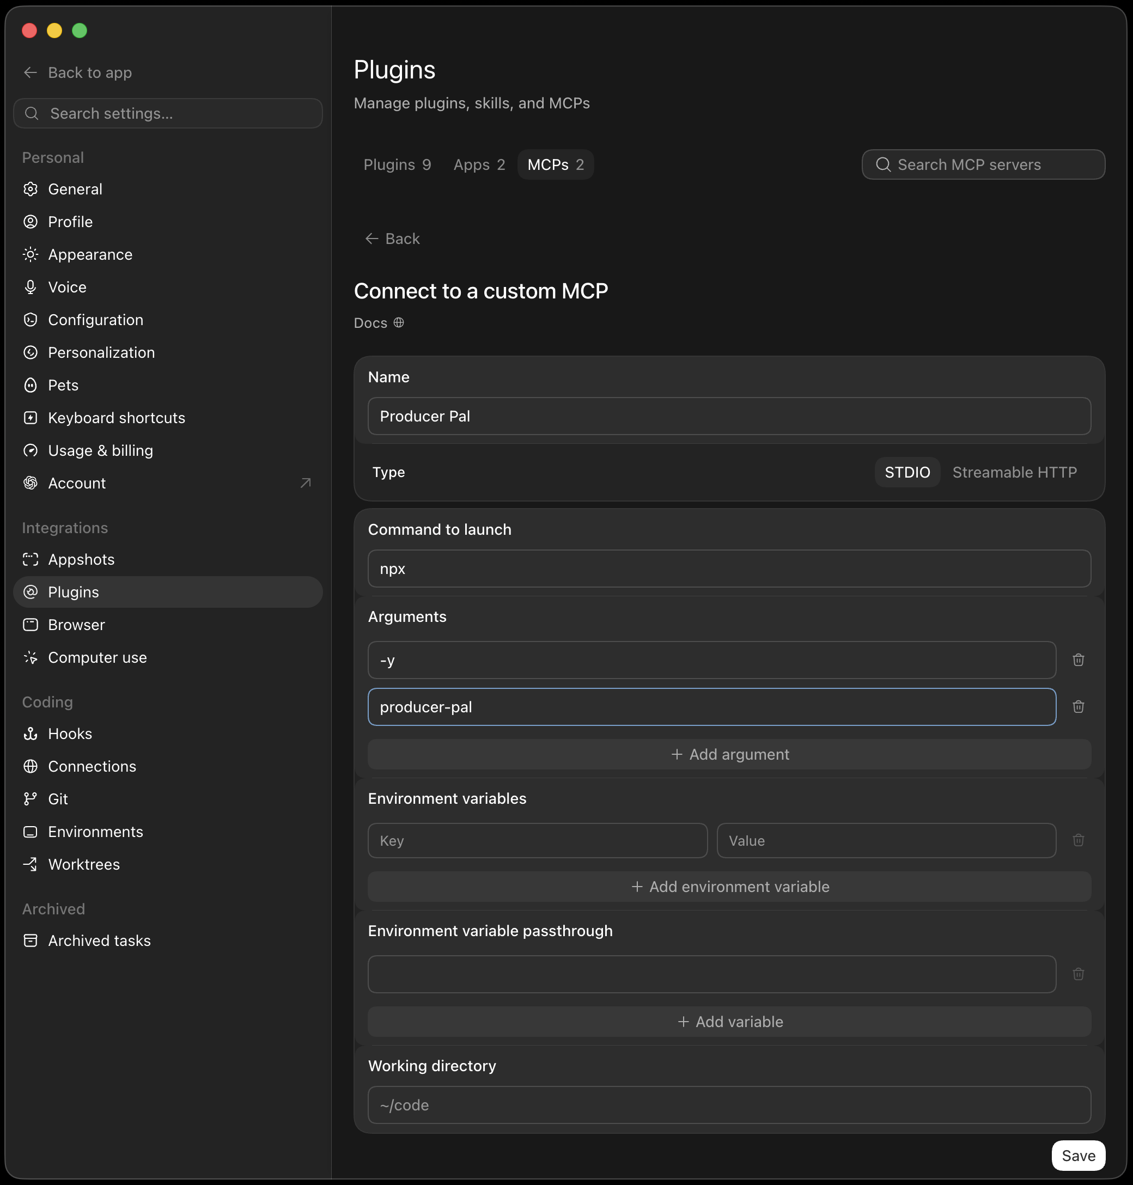The image size is (1133, 1185).
Task: Focus the passthrough variable field
Action: [712, 974]
